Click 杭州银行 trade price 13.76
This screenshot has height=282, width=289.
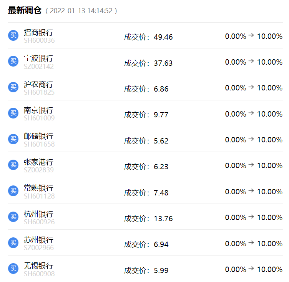(x=163, y=219)
